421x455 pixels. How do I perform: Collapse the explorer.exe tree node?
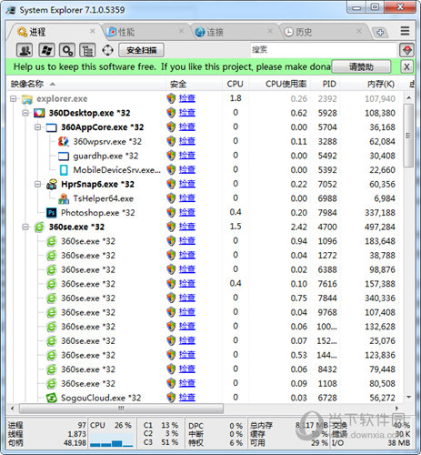click(13, 99)
